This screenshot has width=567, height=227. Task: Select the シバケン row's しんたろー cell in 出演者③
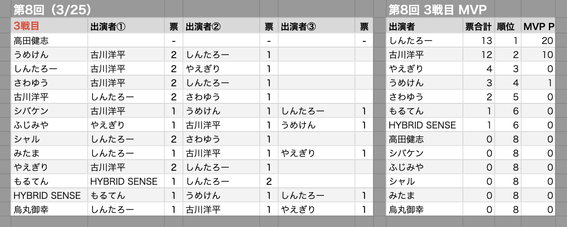pyautogui.click(x=317, y=111)
